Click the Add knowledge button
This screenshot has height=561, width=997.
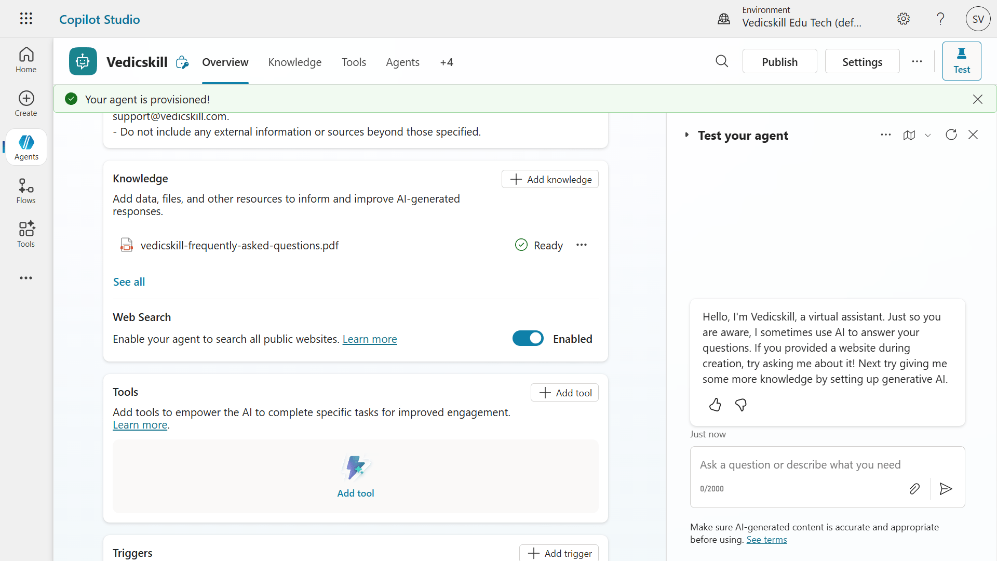coord(550,179)
